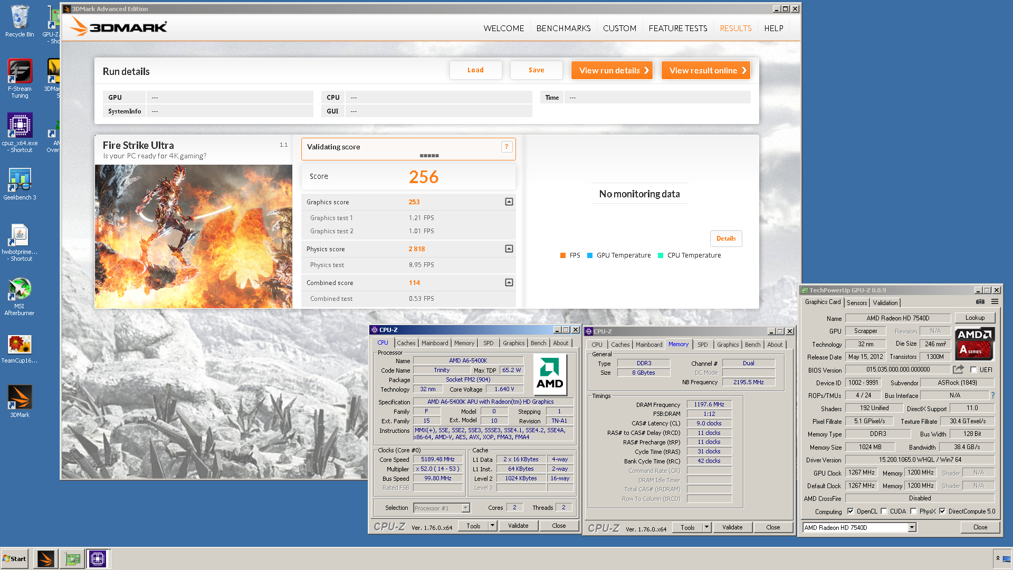Screen dimensions: 1013x570
Task: Click Details button under monitoring data
Action: 726,239
